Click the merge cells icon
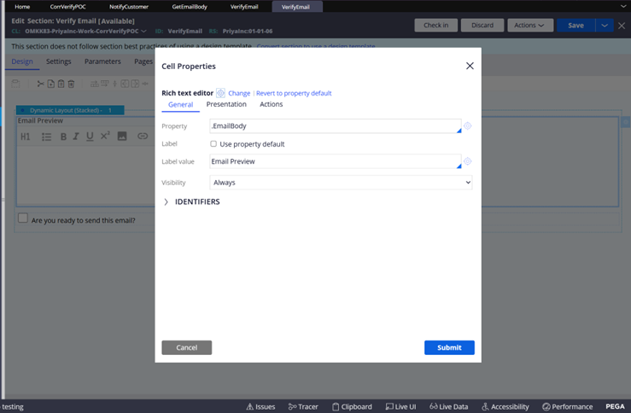The width and height of the screenshot is (631, 413). point(145,84)
